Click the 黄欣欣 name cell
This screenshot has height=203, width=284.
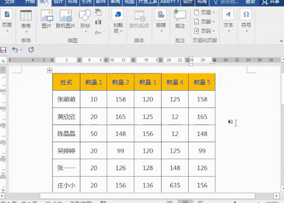pos(66,117)
